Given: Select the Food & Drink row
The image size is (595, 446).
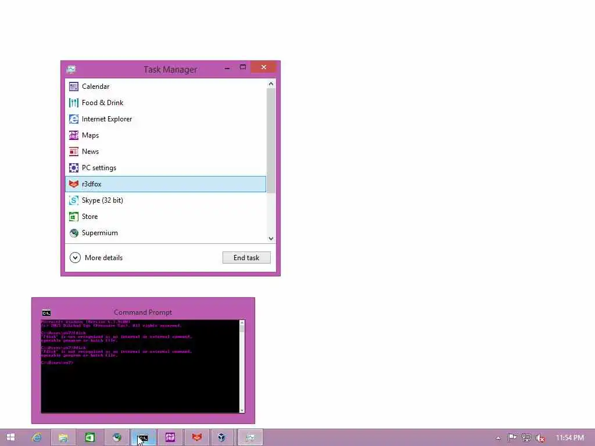Looking at the screenshot, I should pyautogui.click(x=166, y=103).
